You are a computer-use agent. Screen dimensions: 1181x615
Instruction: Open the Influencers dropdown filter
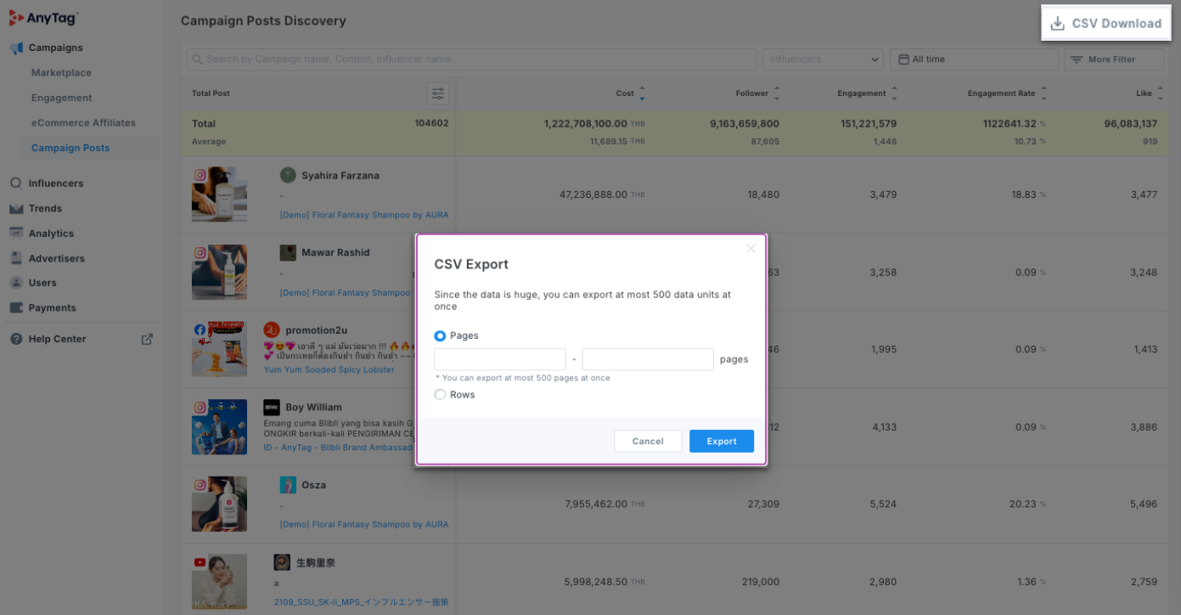point(823,59)
